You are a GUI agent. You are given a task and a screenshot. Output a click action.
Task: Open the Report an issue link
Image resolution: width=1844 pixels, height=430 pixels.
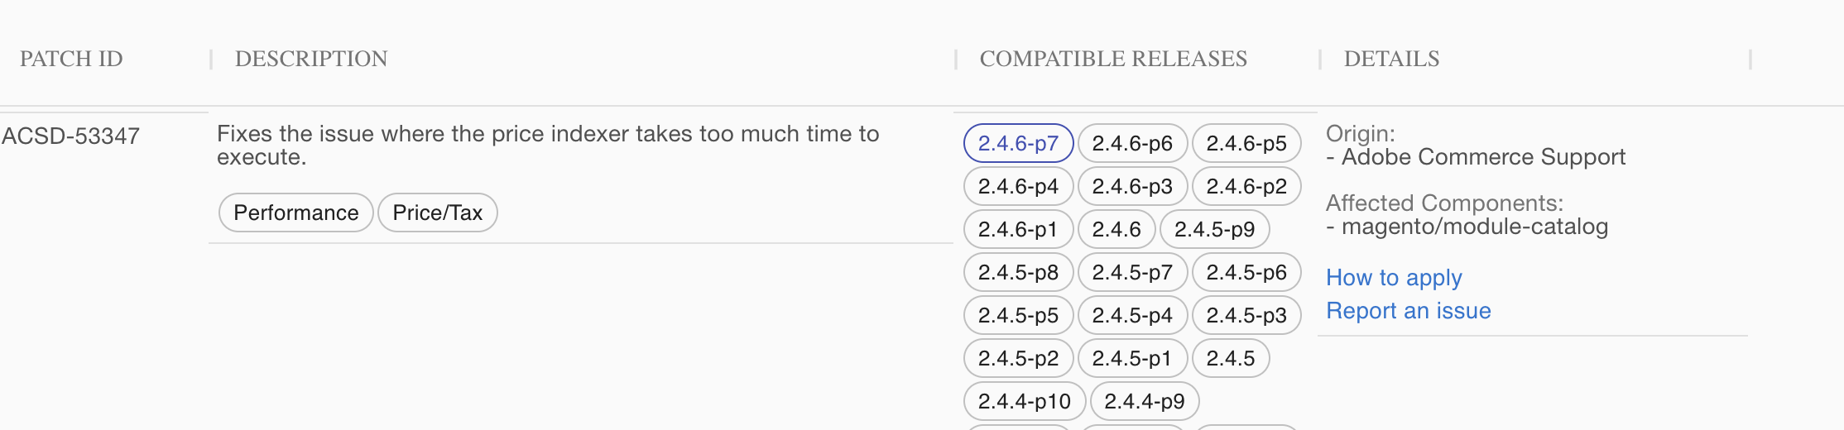(x=1409, y=311)
